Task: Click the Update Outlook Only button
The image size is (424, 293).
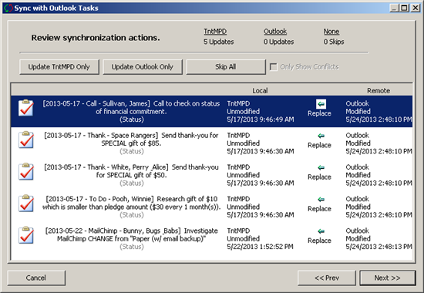Action: (143, 67)
